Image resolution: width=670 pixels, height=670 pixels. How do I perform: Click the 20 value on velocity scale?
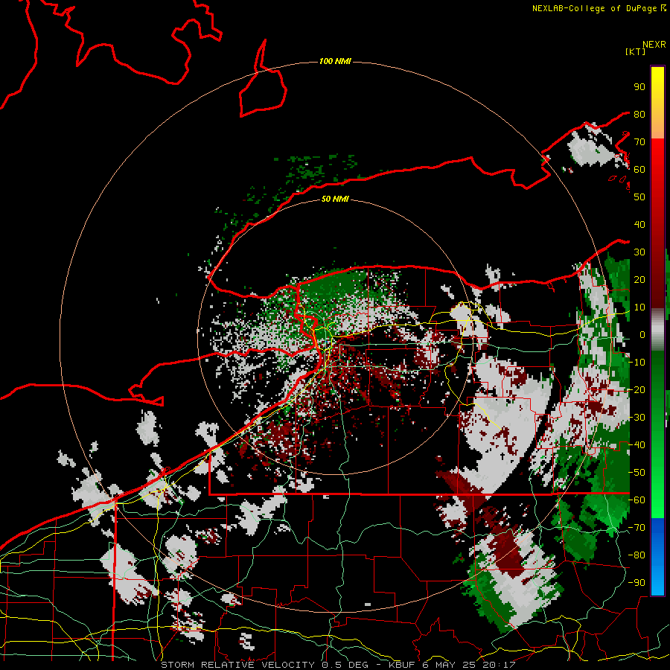coord(639,279)
